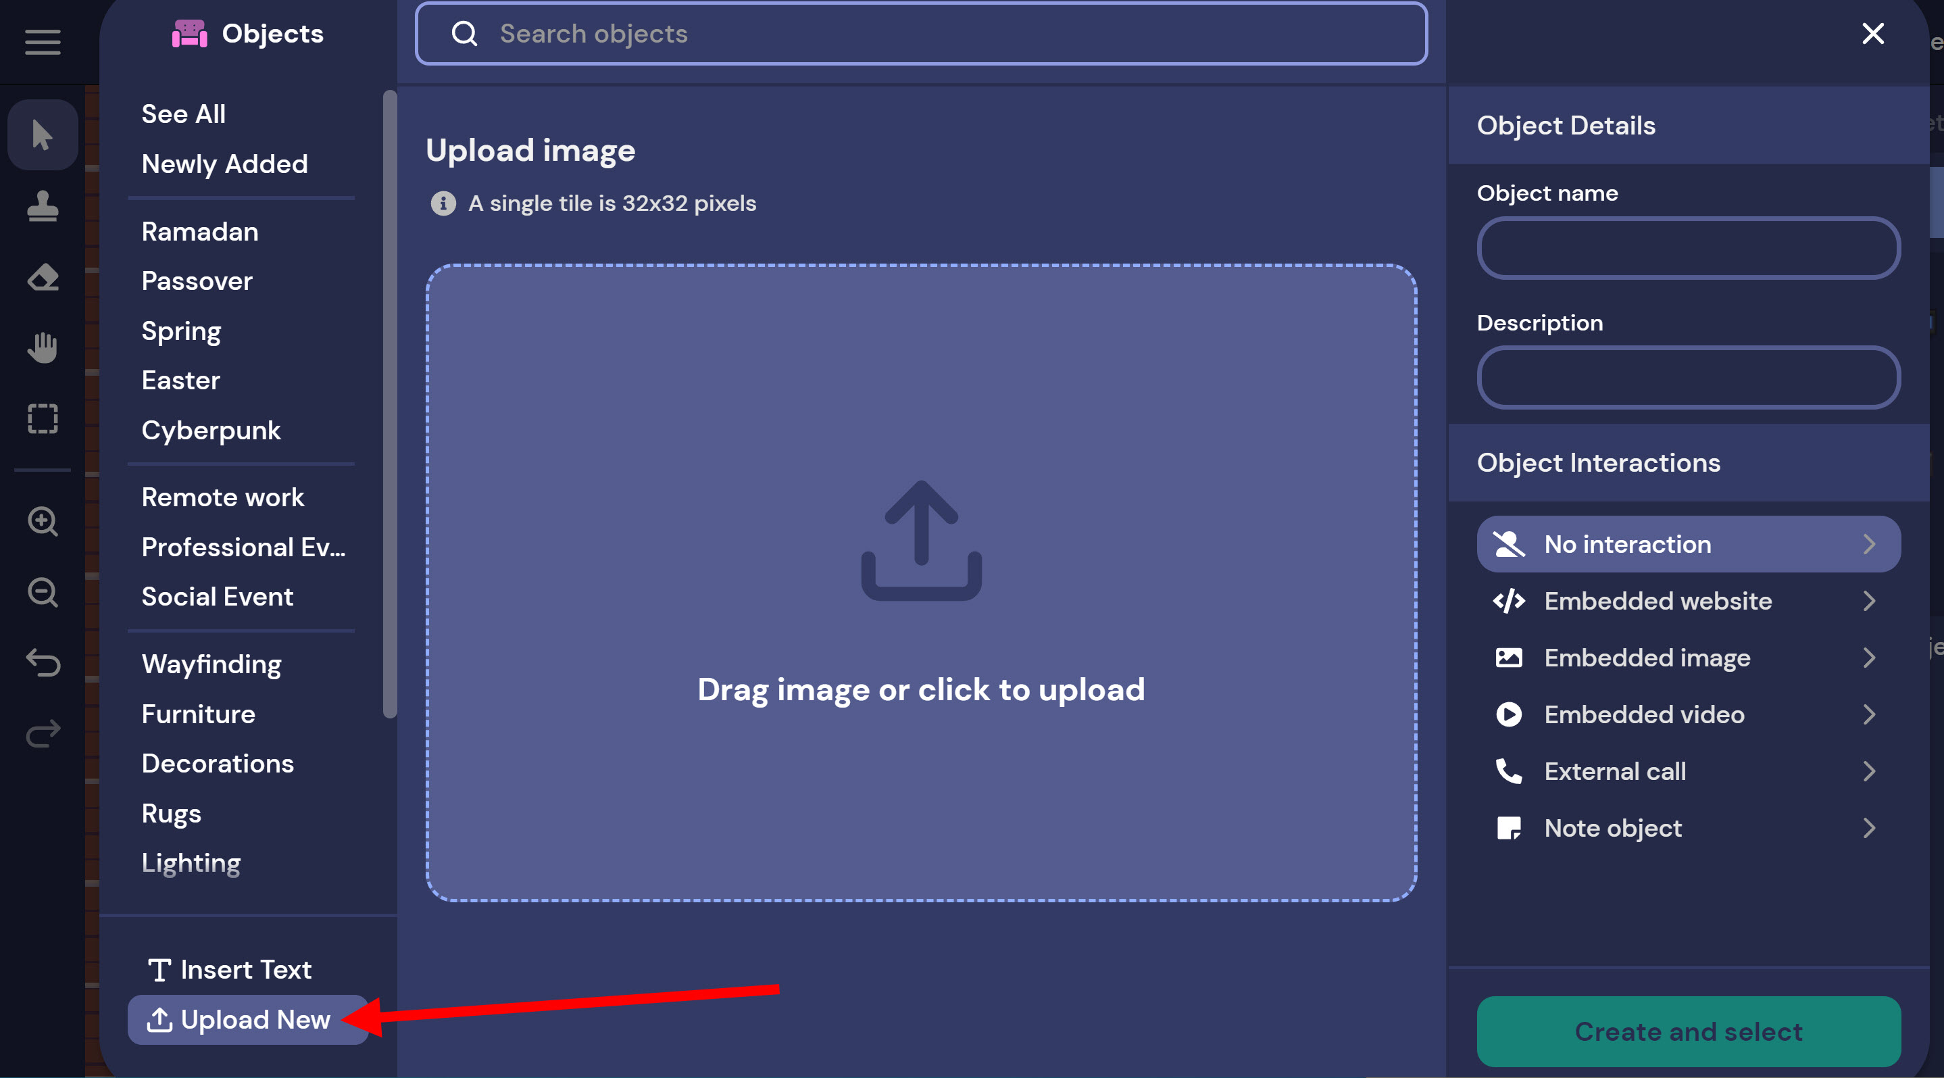Screen dimensions: 1944x1078
Task: Expand the External call chevron
Action: pos(1868,772)
